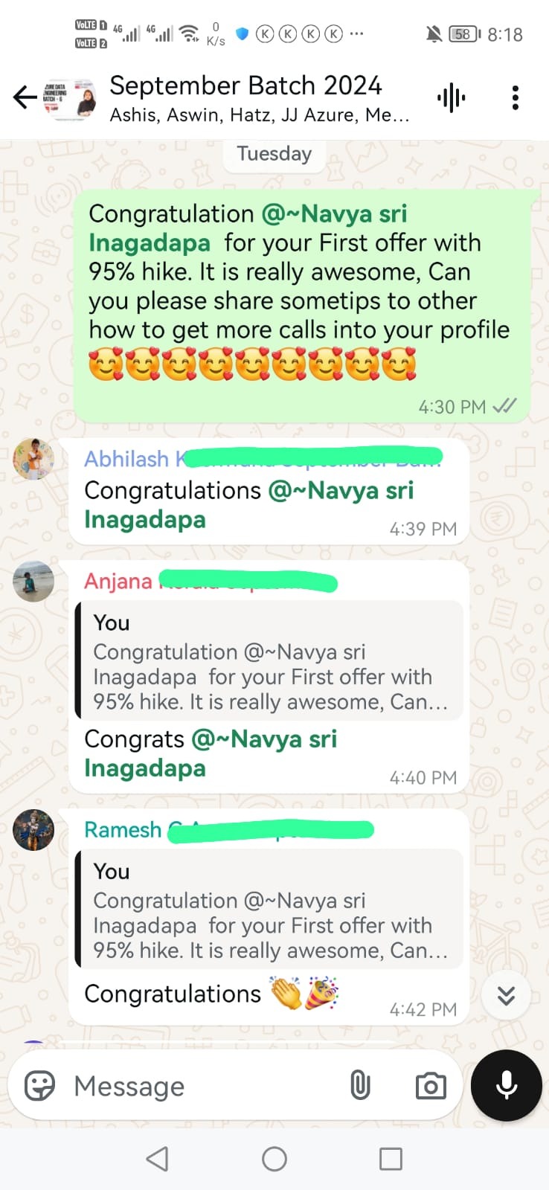Tap Android recent apps square button
This screenshot has width=549, height=1190.
pos(391,1159)
